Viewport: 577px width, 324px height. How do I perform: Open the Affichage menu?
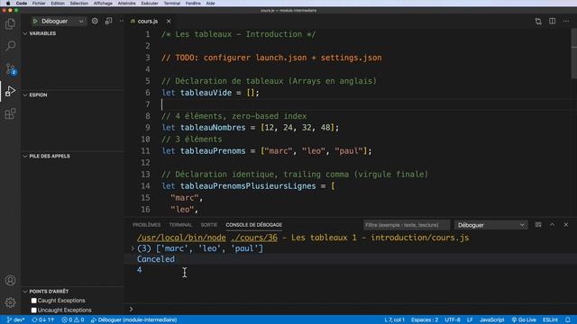click(103, 4)
